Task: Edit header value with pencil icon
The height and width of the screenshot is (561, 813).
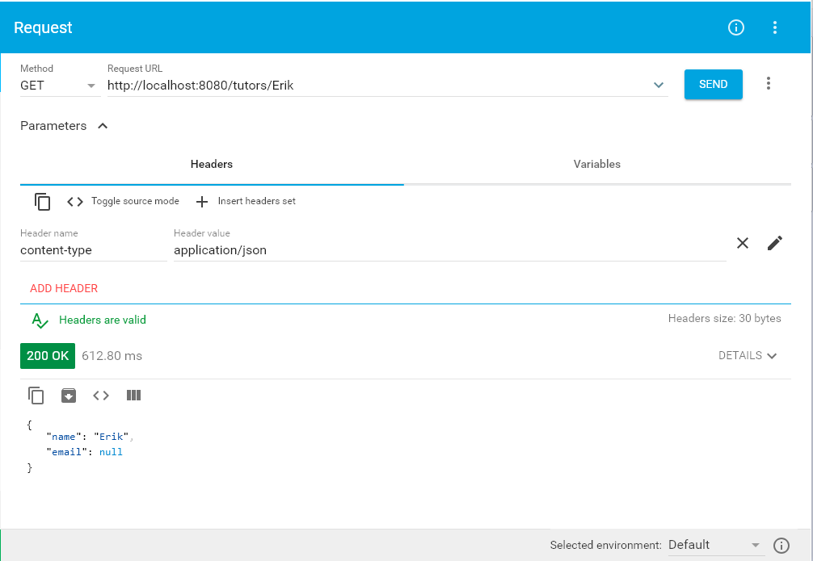Action: (x=775, y=243)
